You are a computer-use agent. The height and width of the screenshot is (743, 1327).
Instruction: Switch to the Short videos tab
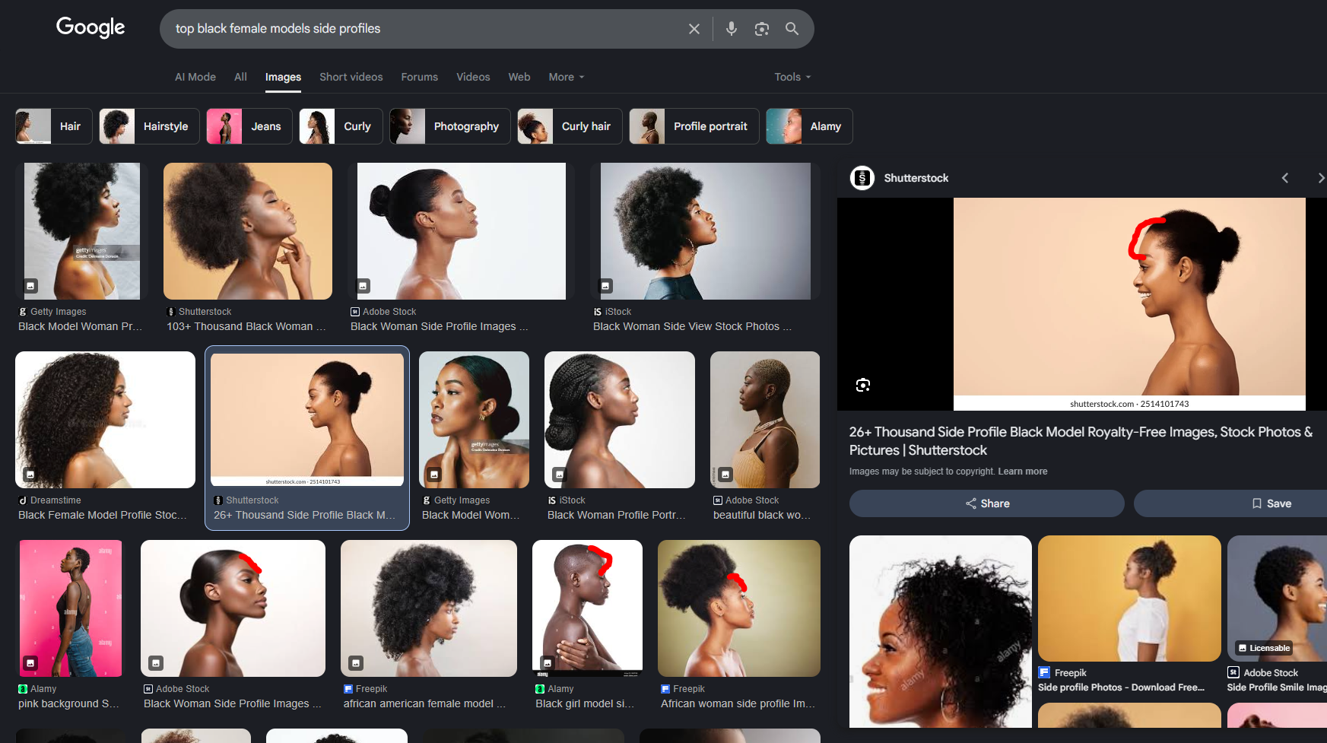351,77
